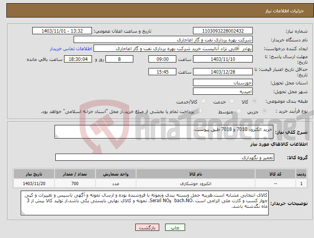This screenshot has height=238, width=314.
Task: Select the خدمت radio button
Action: click(x=232, y=101)
